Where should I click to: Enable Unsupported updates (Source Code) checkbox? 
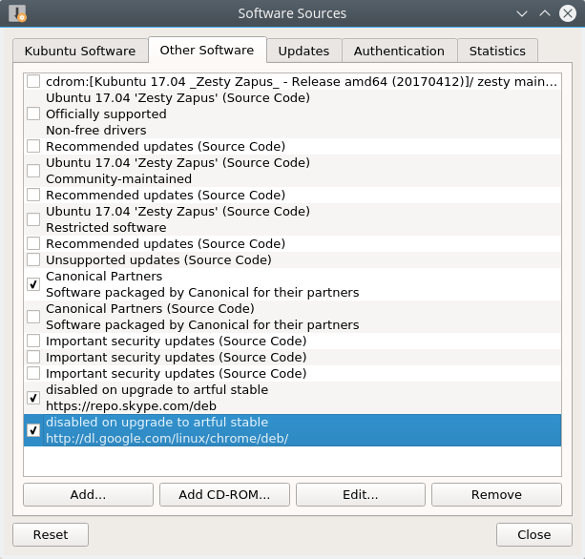pyautogui.click(x=33, y=259)
